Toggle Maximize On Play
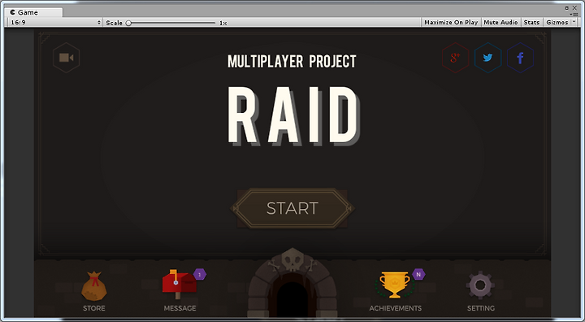 (x=451, y=23)
